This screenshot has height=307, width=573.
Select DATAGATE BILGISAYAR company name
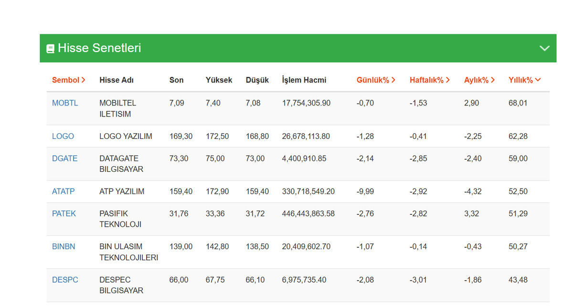(x=121, y=164)
